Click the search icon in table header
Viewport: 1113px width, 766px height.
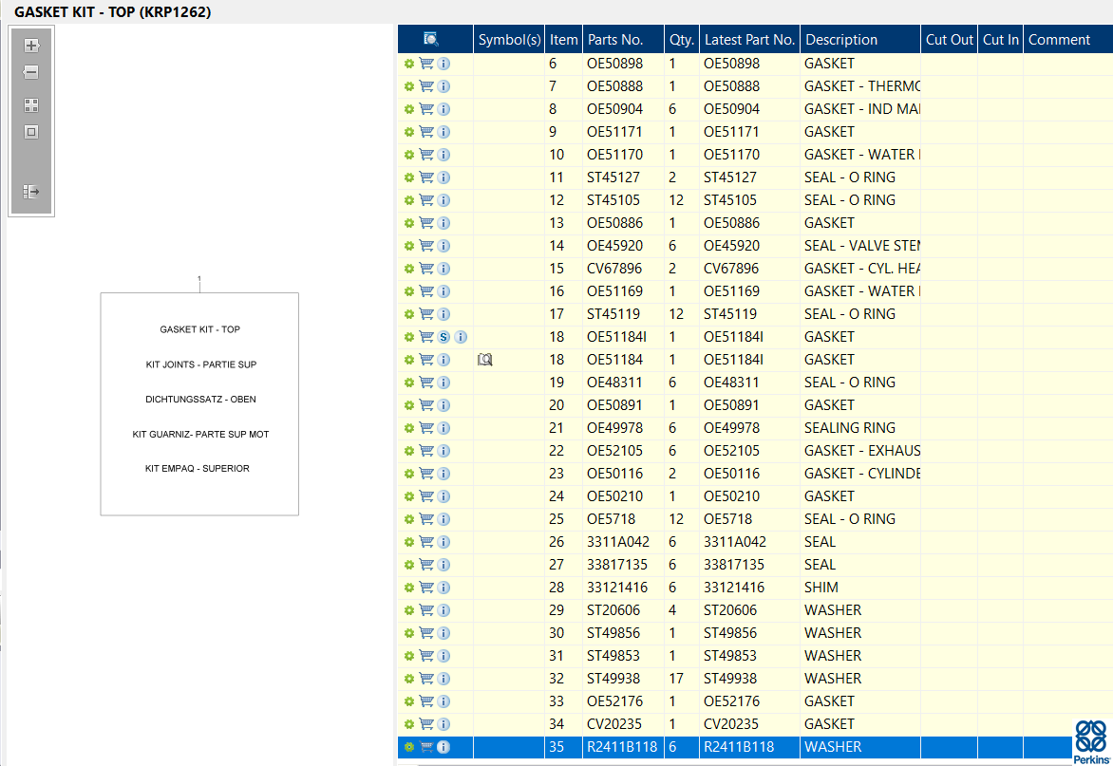tap(431, 39)
